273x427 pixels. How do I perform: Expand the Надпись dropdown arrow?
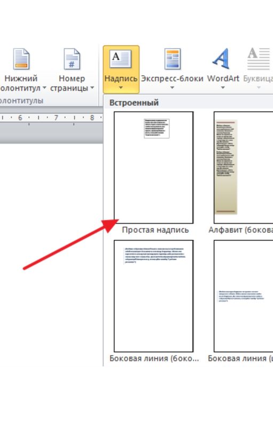point(121,88)
